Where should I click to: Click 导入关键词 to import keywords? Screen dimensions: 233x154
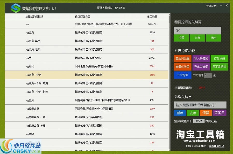tap(201, 58)
